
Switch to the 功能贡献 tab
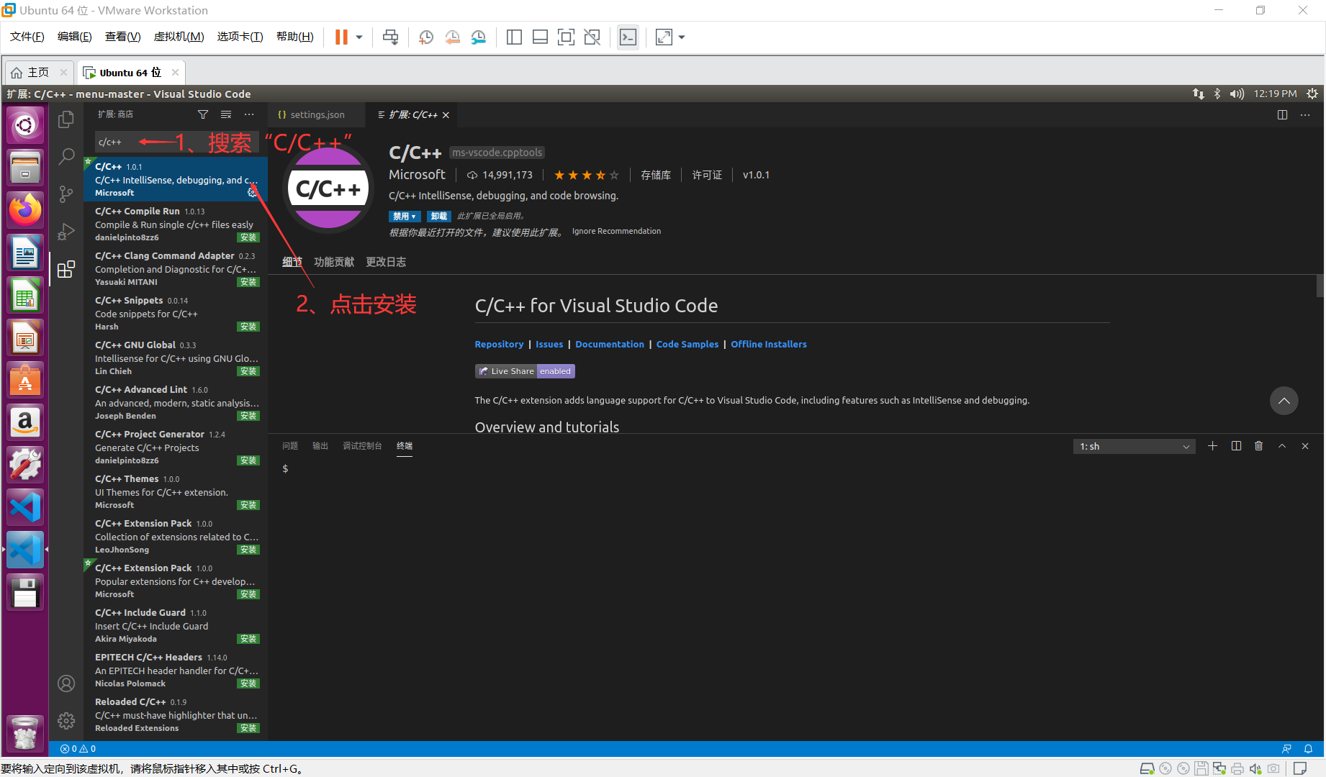[334, 262]
